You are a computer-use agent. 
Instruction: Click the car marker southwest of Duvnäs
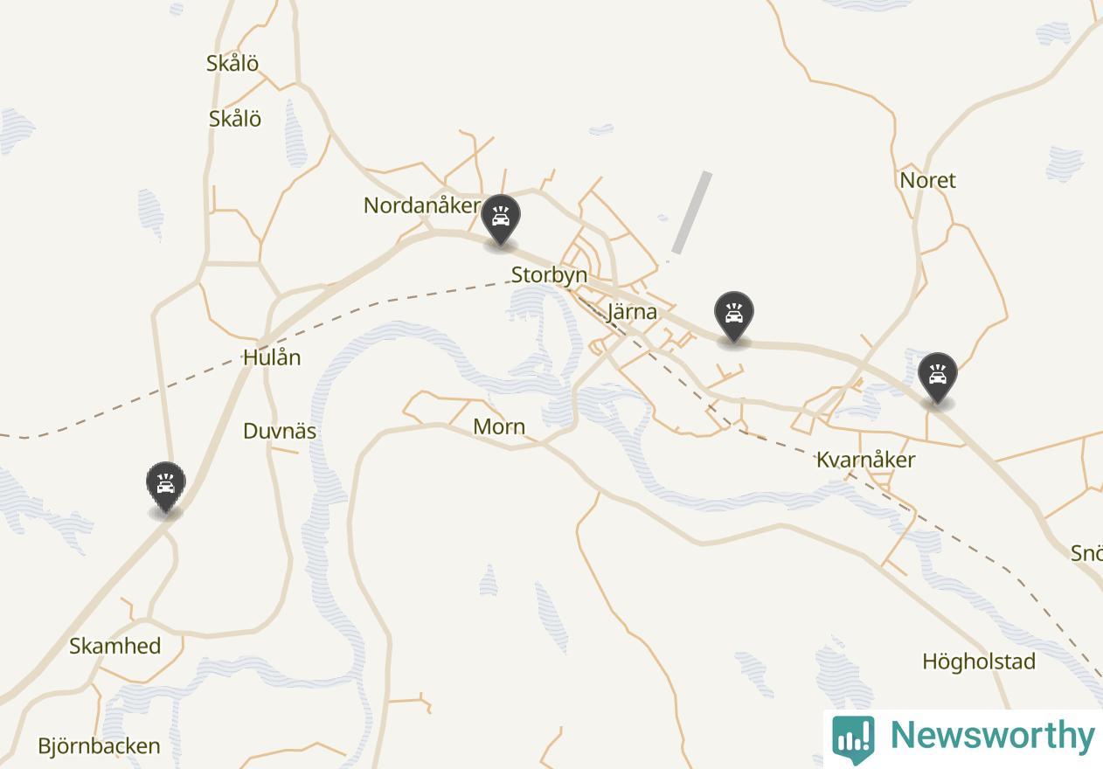click(x=165, y=487)
